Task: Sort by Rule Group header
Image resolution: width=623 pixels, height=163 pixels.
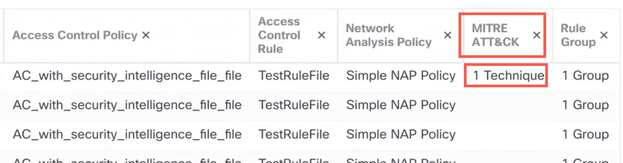Action: click(x=578, y=35)
